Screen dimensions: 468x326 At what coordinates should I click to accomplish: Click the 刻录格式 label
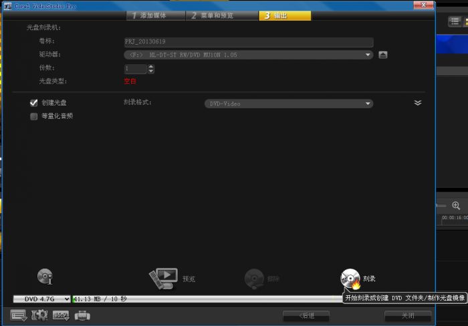[138, 102]
